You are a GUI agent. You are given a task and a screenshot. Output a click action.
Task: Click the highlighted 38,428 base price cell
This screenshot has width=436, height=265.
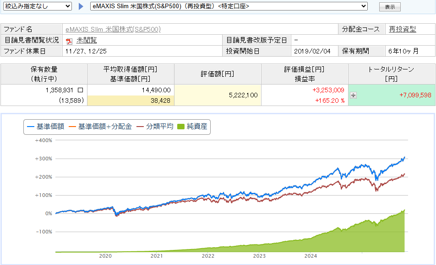click(131, 101)
